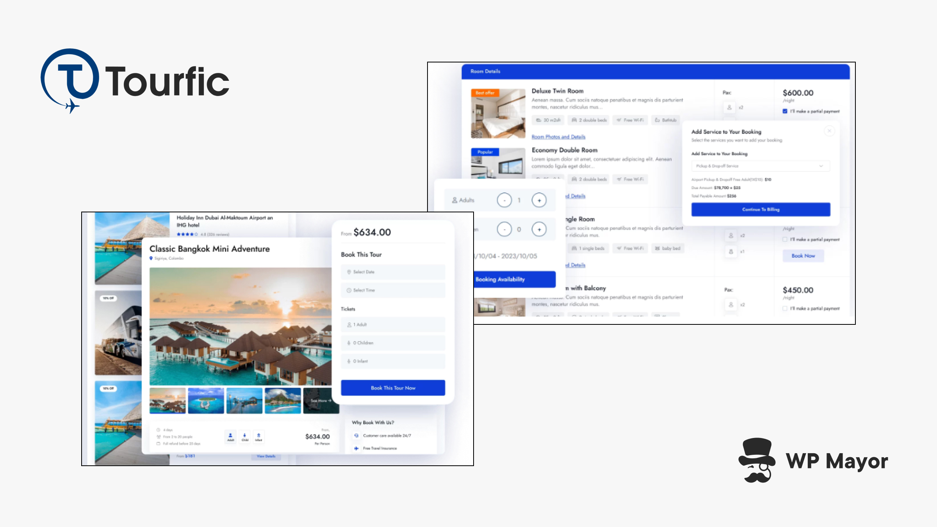Screen dimensions: 937x527
Task: Decrease Adults count with minus icon
Action: (x=504, y=200)
